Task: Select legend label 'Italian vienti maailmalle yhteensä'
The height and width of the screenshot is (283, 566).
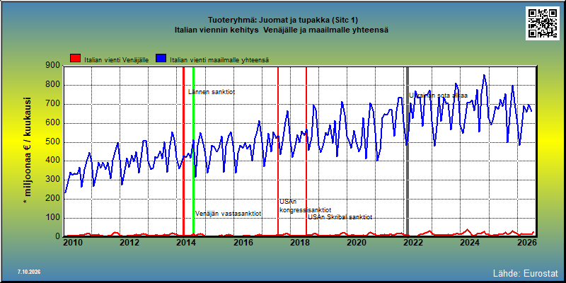Action: (x=219, y=60)
